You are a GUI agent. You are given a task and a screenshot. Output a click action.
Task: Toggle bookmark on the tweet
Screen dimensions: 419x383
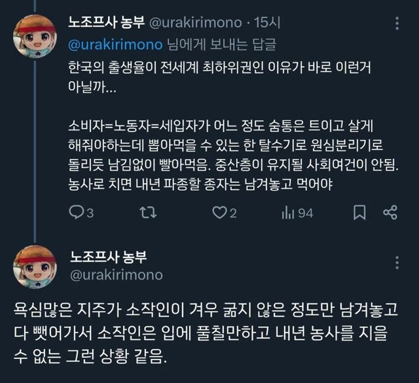tap(359, 212)
